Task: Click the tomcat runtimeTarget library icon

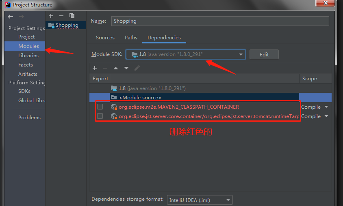Action: click(114, 116)
